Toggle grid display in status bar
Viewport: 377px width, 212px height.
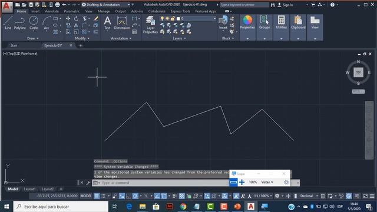[97, 196]
